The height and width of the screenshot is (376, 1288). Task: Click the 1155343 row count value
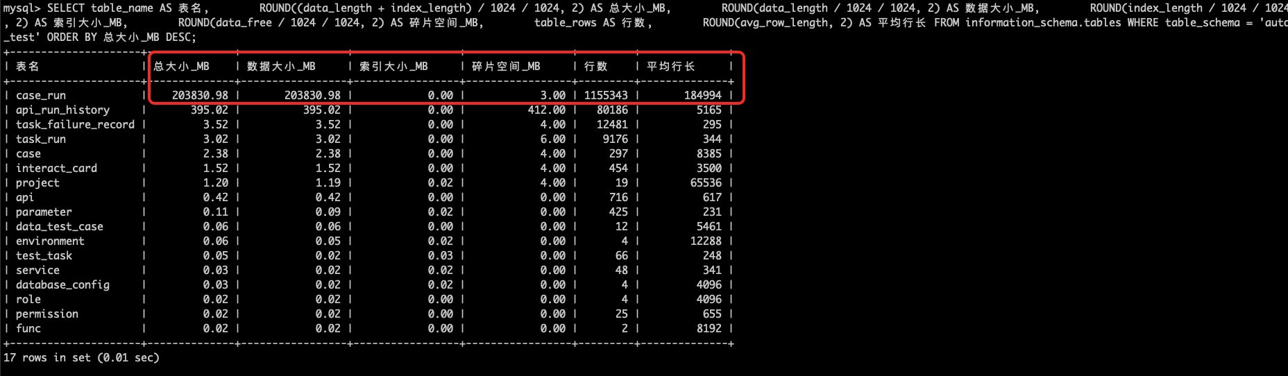pyautogui.click(x=605, y=96)
